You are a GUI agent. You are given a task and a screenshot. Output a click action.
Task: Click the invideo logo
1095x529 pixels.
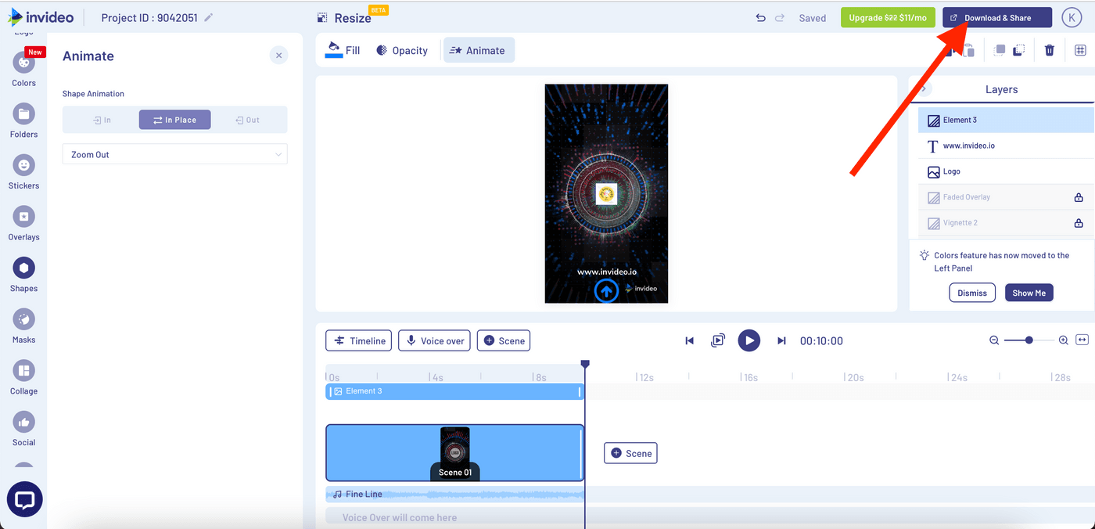point(41,17)
